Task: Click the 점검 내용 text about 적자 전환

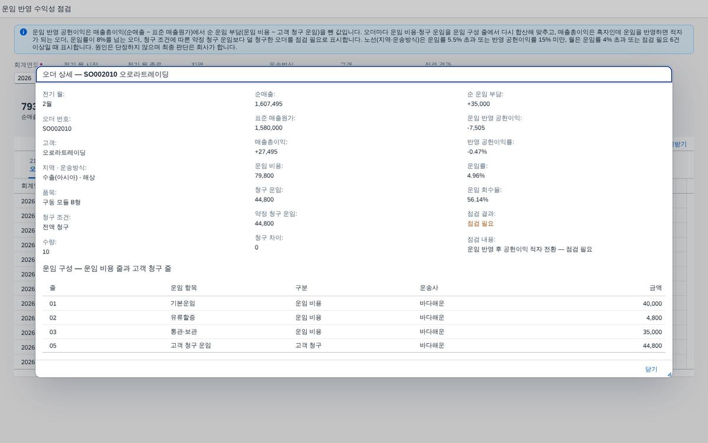Action: [x=530, y=249]
